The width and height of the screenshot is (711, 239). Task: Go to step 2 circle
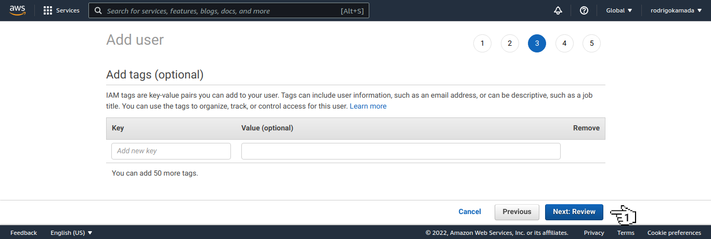click(x=510, y=44)
